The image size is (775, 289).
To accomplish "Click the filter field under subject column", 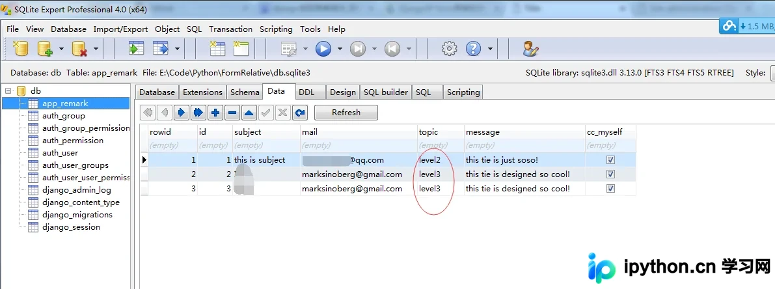I will 266,145.
